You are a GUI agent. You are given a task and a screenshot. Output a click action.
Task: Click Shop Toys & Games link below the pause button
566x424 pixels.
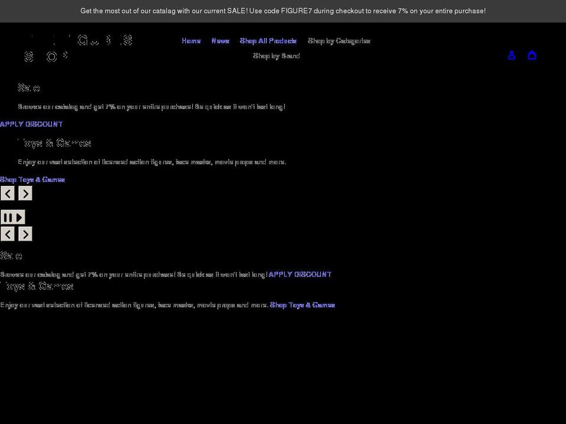(x=302, y=305)
